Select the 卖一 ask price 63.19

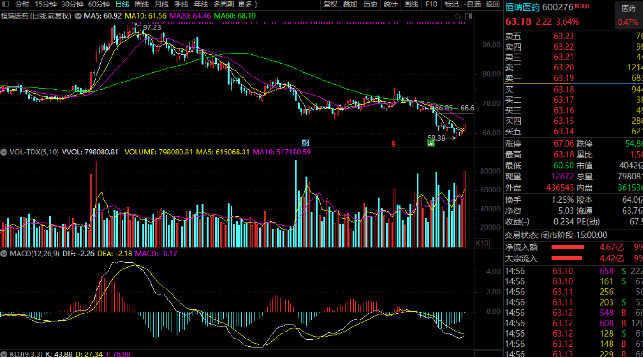pos(564,78)
